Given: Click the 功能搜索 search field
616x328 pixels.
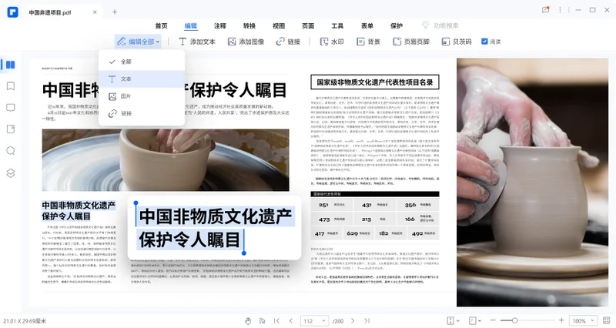Looking at the screenshot, I should coord(446,25).
